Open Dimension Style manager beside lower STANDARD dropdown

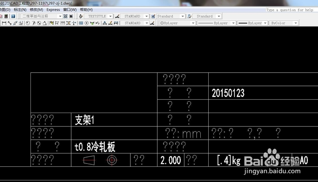tap(152, 23)
